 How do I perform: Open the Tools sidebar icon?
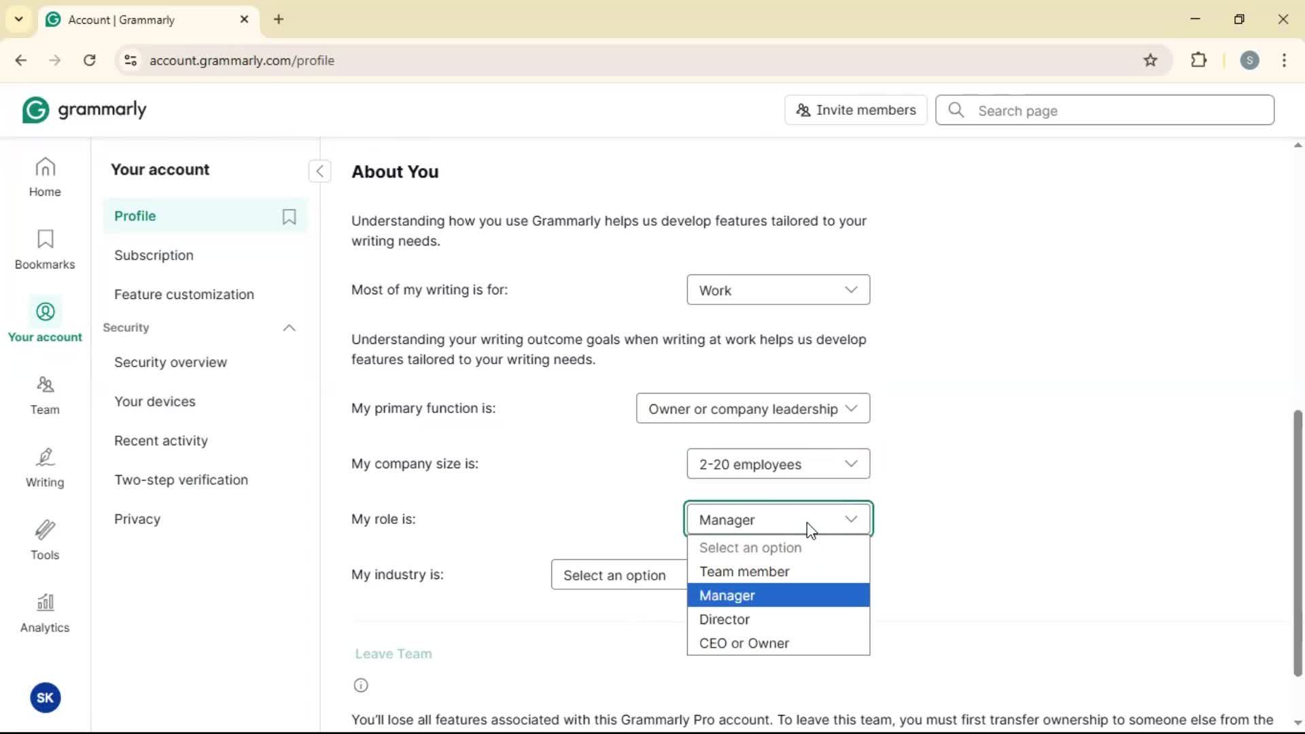click(x=45, y=540)
